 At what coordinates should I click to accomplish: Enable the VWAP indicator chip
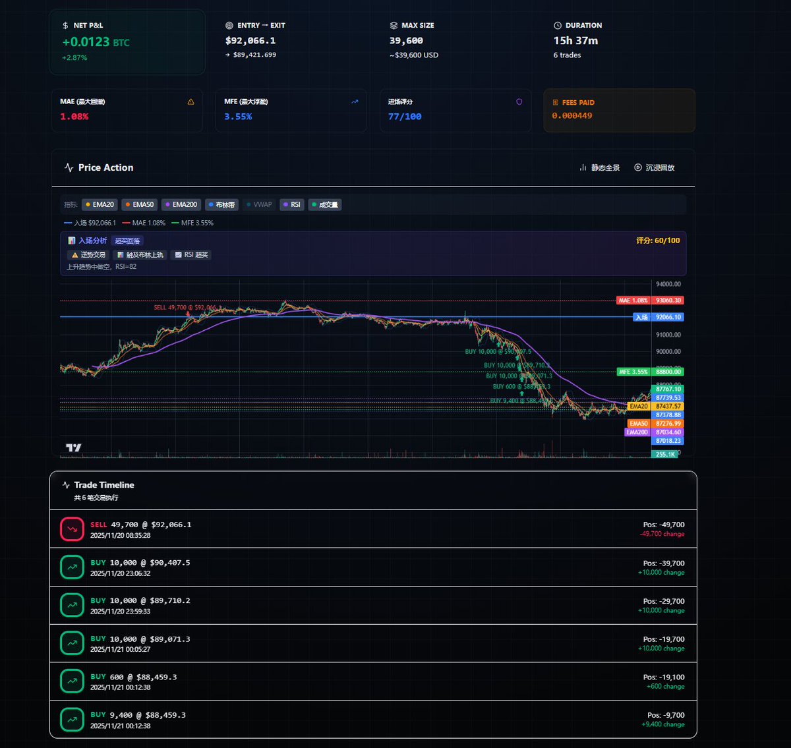259,205
